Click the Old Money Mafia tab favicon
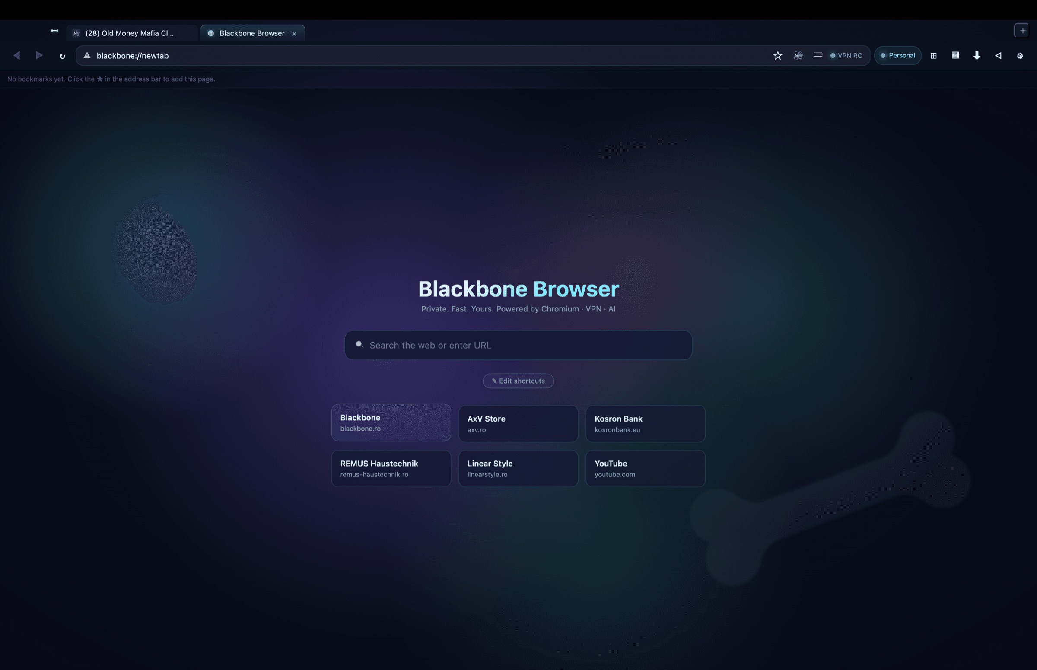 pos(76,33)
